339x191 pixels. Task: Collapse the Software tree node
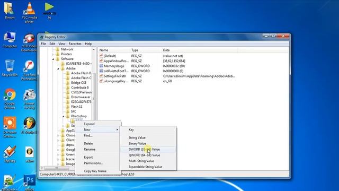pyautogui.click(x=53, y=59)
